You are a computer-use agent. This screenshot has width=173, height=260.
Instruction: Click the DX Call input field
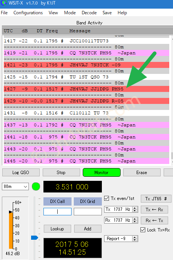point(57,212)
